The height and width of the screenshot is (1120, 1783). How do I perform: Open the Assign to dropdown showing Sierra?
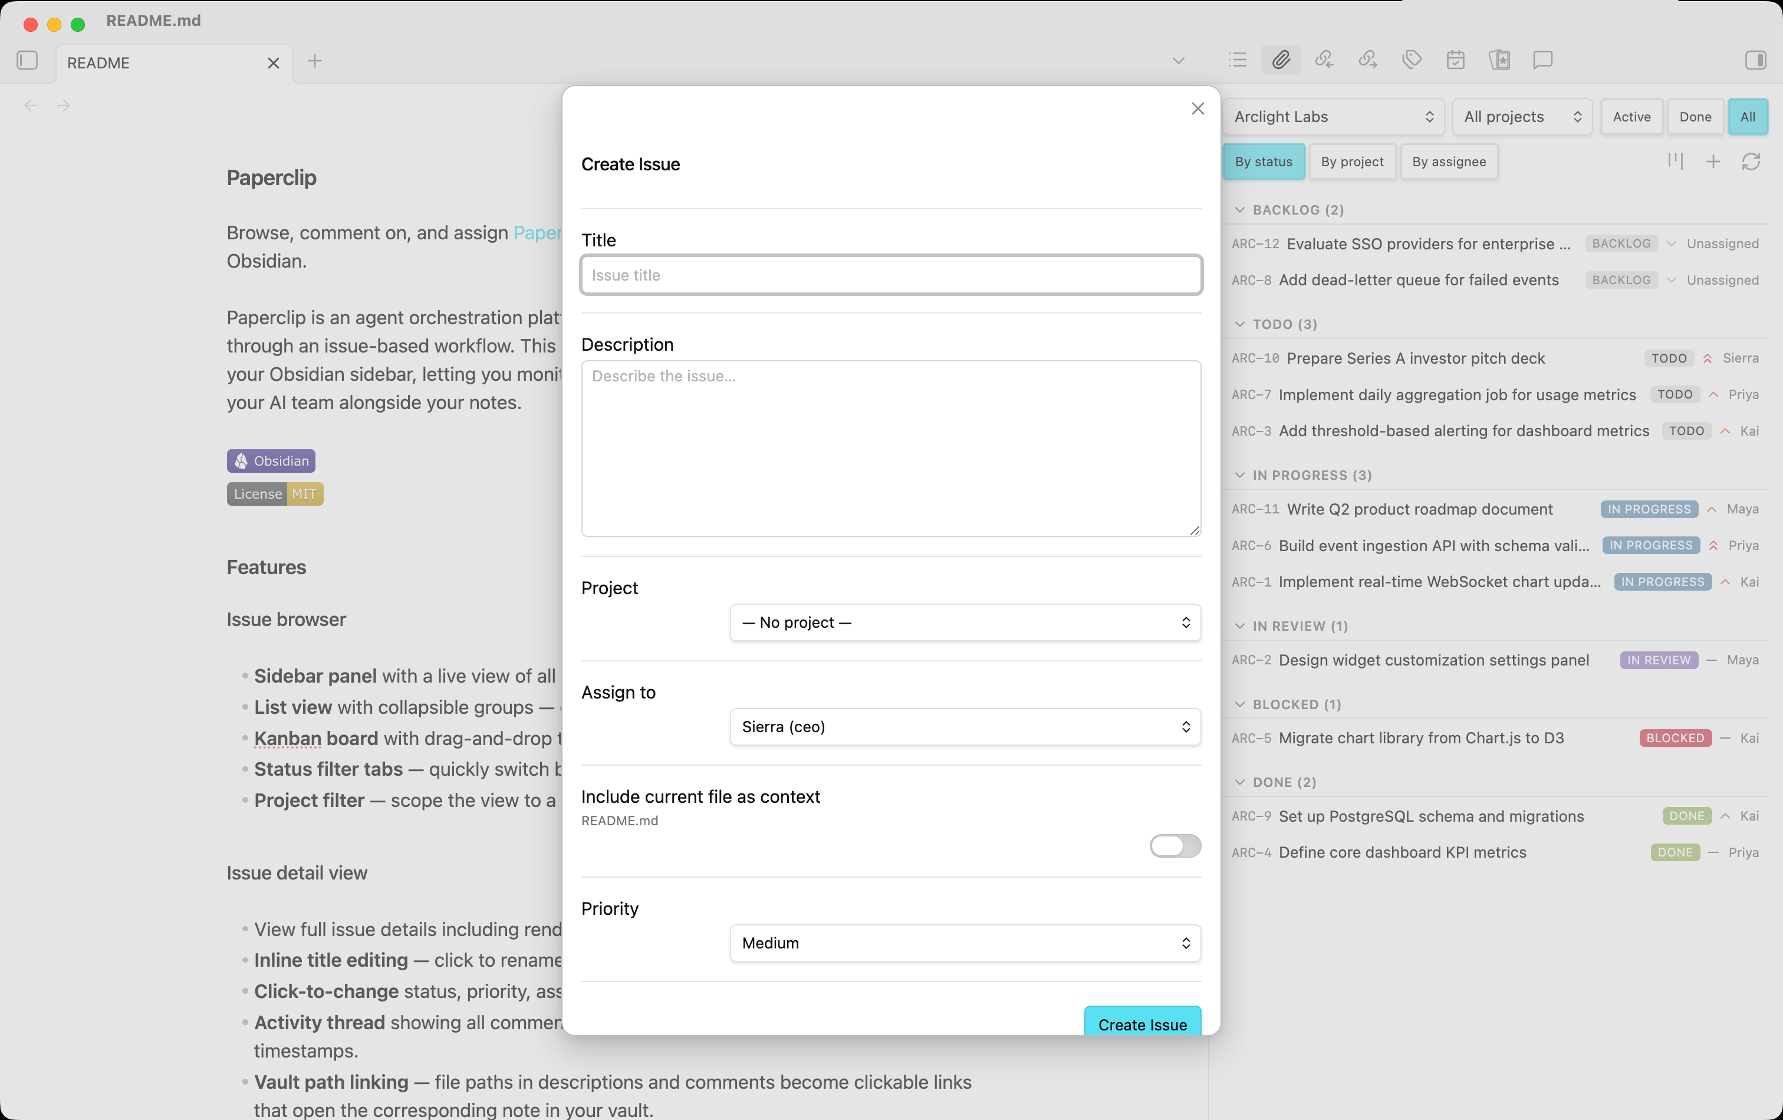click(965, 727)
